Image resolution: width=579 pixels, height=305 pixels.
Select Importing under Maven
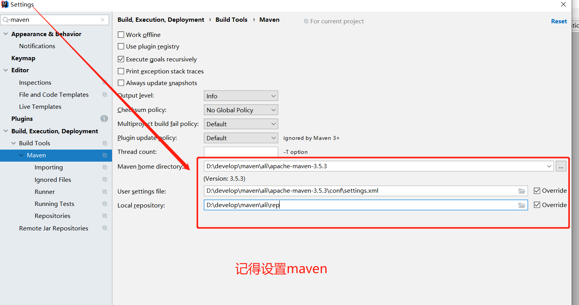pos(49,167)
